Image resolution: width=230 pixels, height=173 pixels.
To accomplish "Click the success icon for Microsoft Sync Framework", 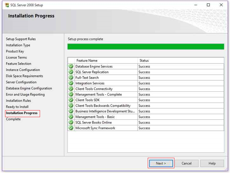I will [71, 128].
